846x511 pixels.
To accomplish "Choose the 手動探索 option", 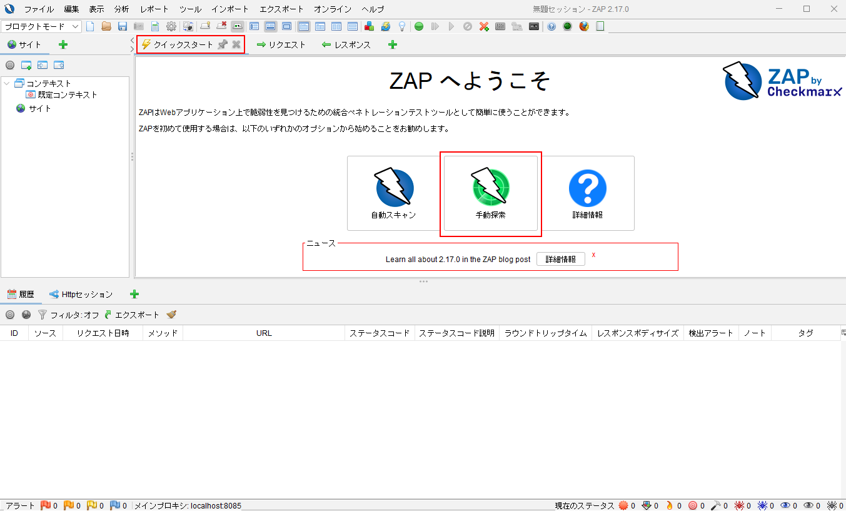I will pyautogui.click(x=491, y=193).
